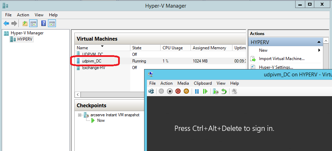The image size is (332, 151).
Task: Sort by the Assigned Memory column header
Action: 211,48
